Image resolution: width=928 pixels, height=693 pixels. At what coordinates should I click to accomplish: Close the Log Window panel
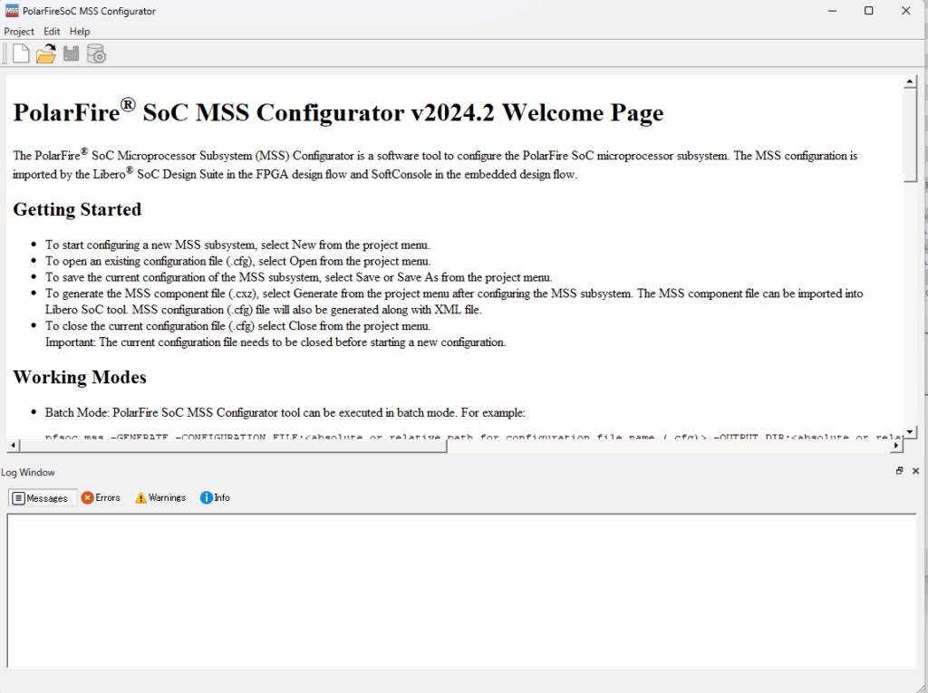[x=915, y=471]
